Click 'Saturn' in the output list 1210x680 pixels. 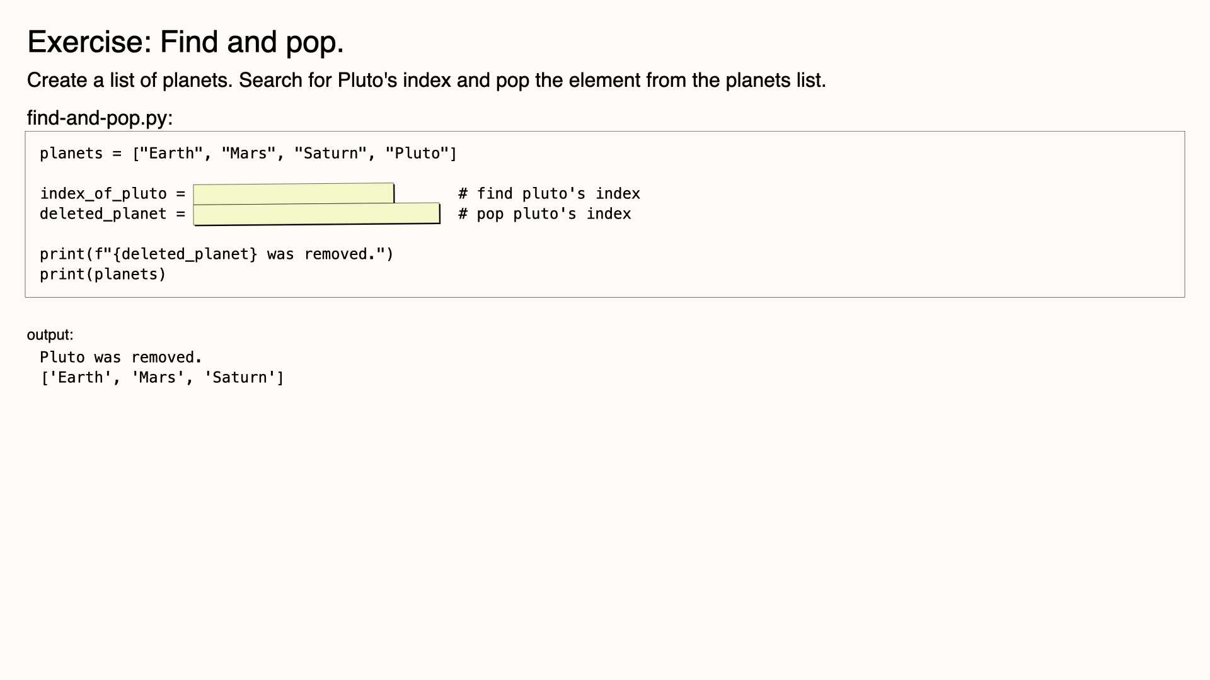(239, 378)
